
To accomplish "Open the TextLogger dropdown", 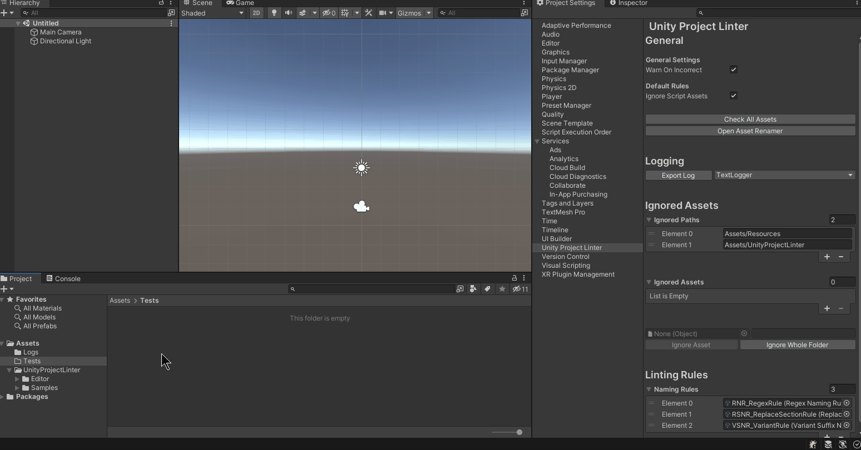I will (x=784, y=175).
